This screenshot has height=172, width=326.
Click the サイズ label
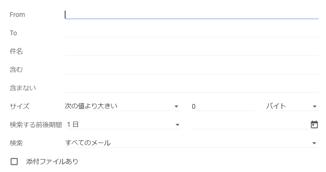point(20,107)
